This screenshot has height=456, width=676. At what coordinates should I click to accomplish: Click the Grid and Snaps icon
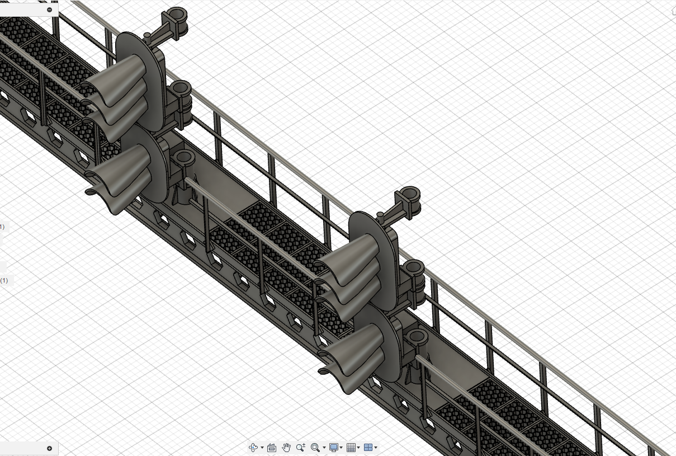pyautogui.click(x=351, y=448)
